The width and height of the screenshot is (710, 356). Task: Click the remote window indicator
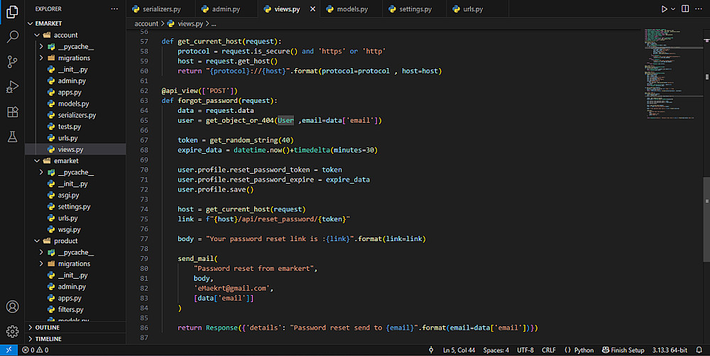click(9, 350)
